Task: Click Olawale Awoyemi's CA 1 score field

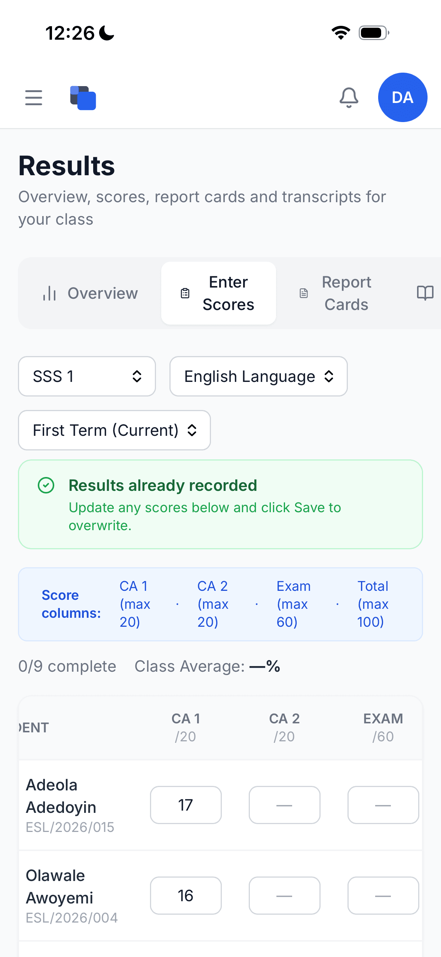Action: tap(186, 896)
